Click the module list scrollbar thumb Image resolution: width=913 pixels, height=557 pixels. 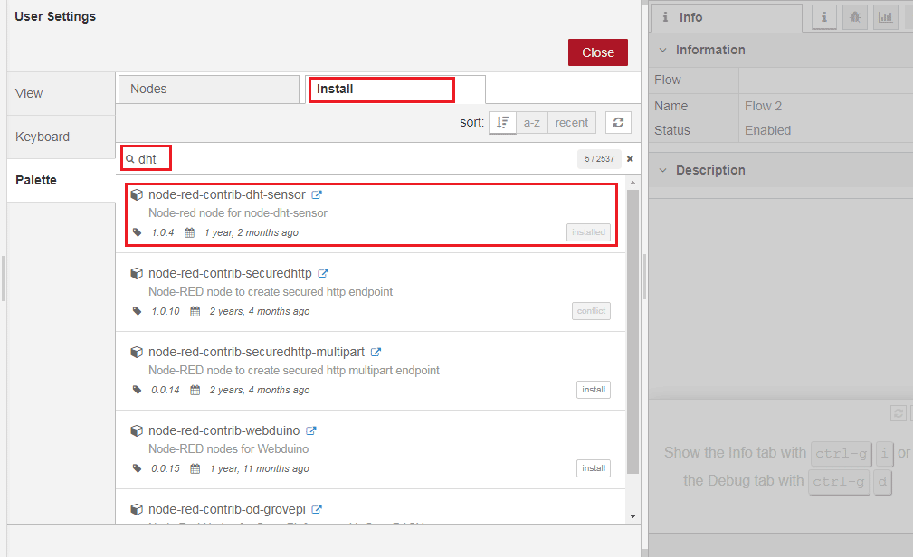point(632,332)
